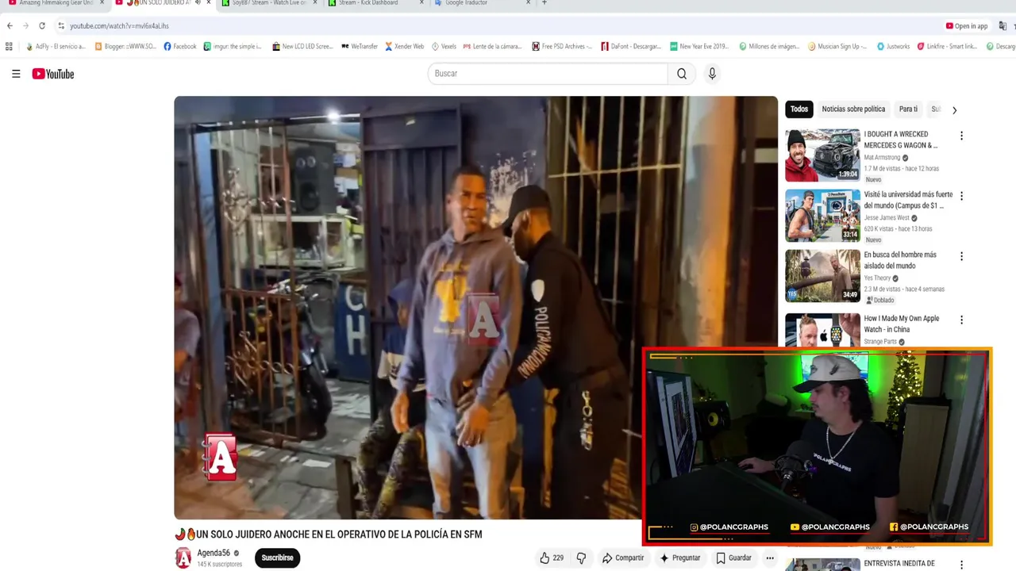Open the Linkfire bookmark

947,46
